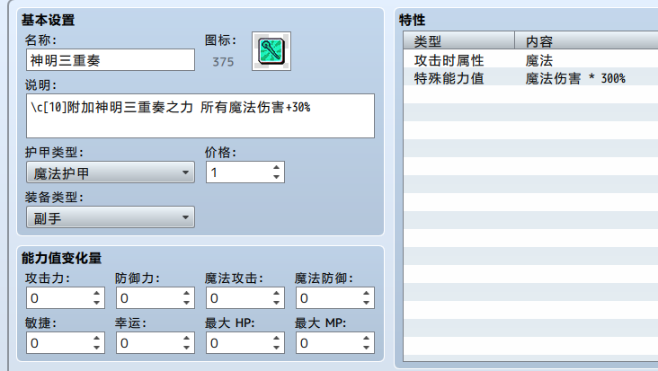Increase 防御力 with the up arrow
Image resolution: width=658 pixels, height=371 pixels.
(x=186, y=293)
